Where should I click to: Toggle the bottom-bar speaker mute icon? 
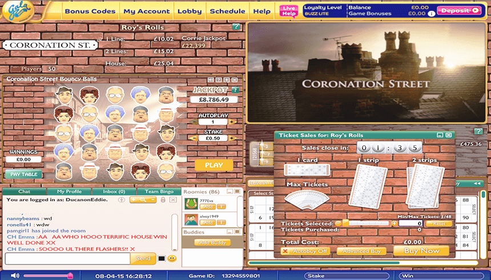click(x=14, y=275)
